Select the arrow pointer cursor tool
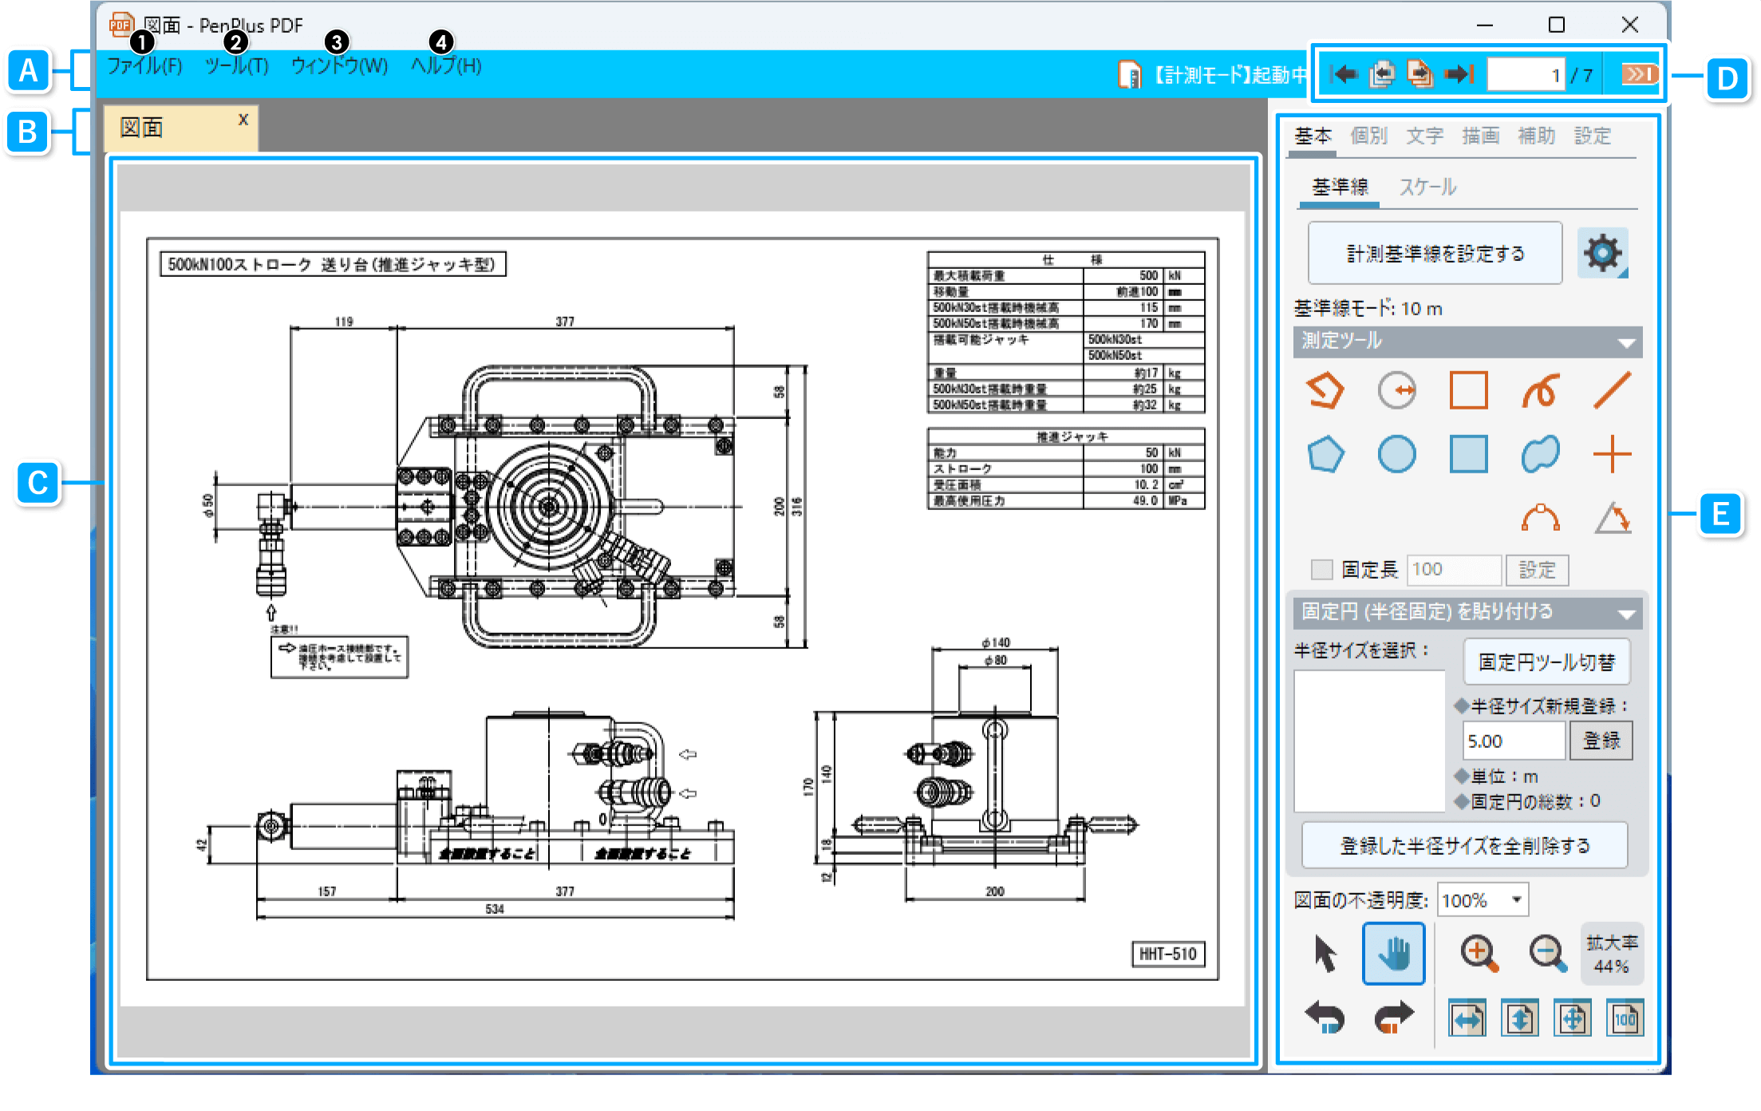This screenshot has height=1111, width=1761. coord(1325,953)
